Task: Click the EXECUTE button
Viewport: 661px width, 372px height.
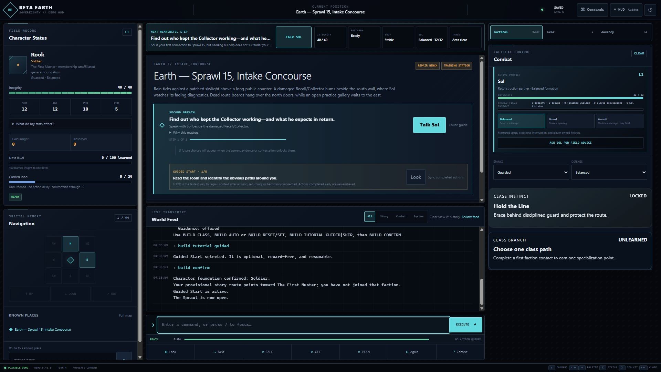Action: [x=465, y=325]
